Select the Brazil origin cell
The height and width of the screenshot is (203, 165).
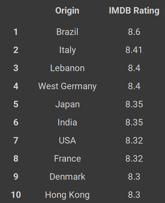pos(67,32)
